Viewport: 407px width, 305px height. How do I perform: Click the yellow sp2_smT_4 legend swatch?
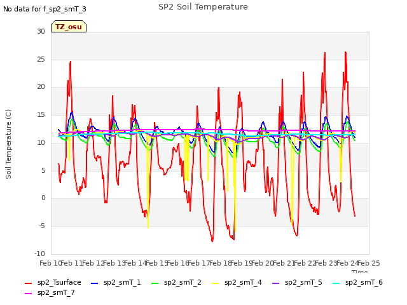[x=216, y=283]
